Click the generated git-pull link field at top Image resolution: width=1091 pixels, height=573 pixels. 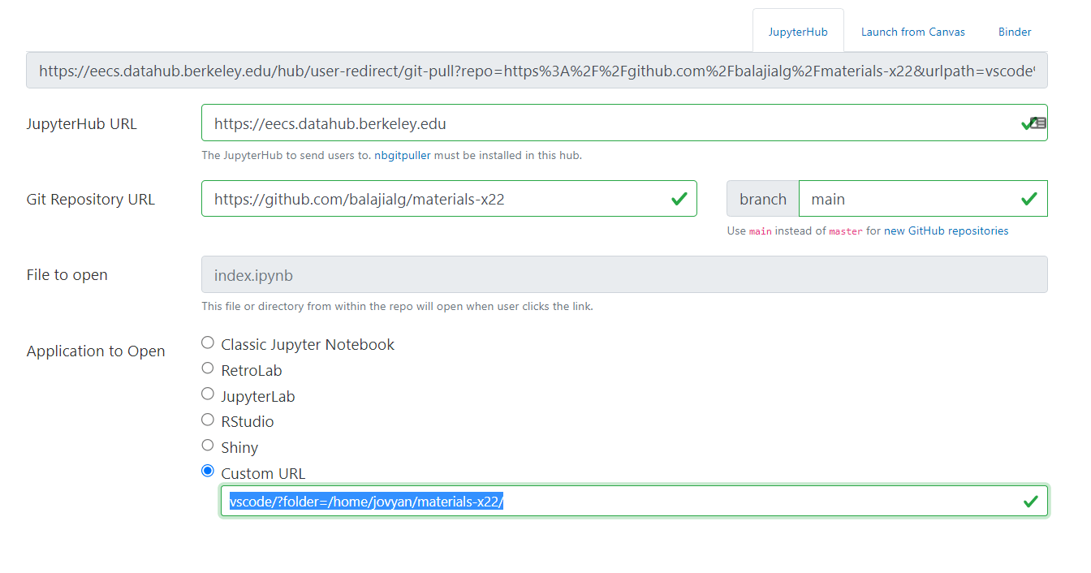click(x=537, y=71)
